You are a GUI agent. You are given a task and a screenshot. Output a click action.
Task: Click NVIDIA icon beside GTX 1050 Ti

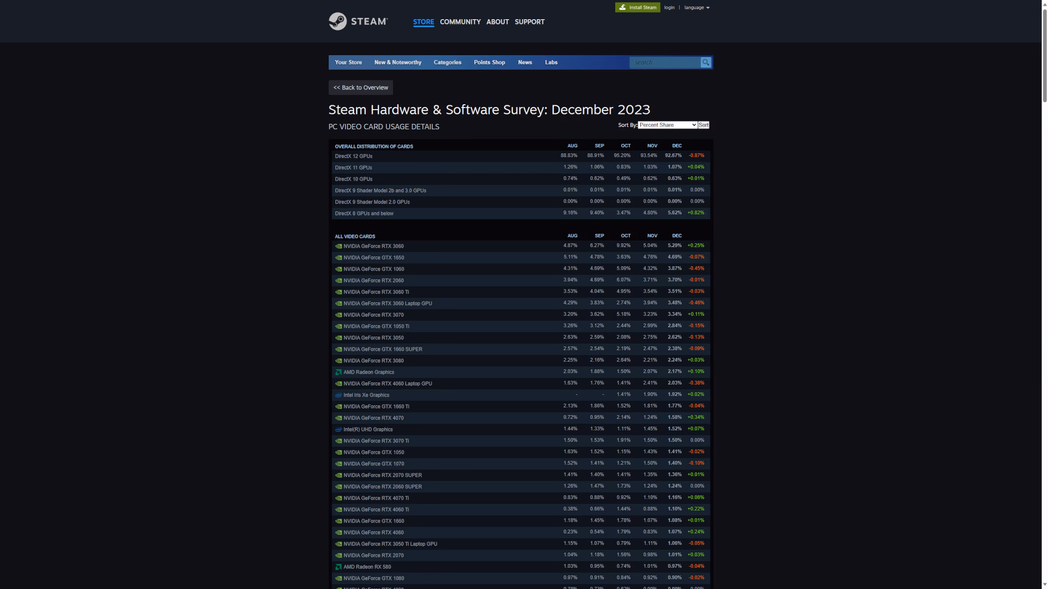point(338,326)
